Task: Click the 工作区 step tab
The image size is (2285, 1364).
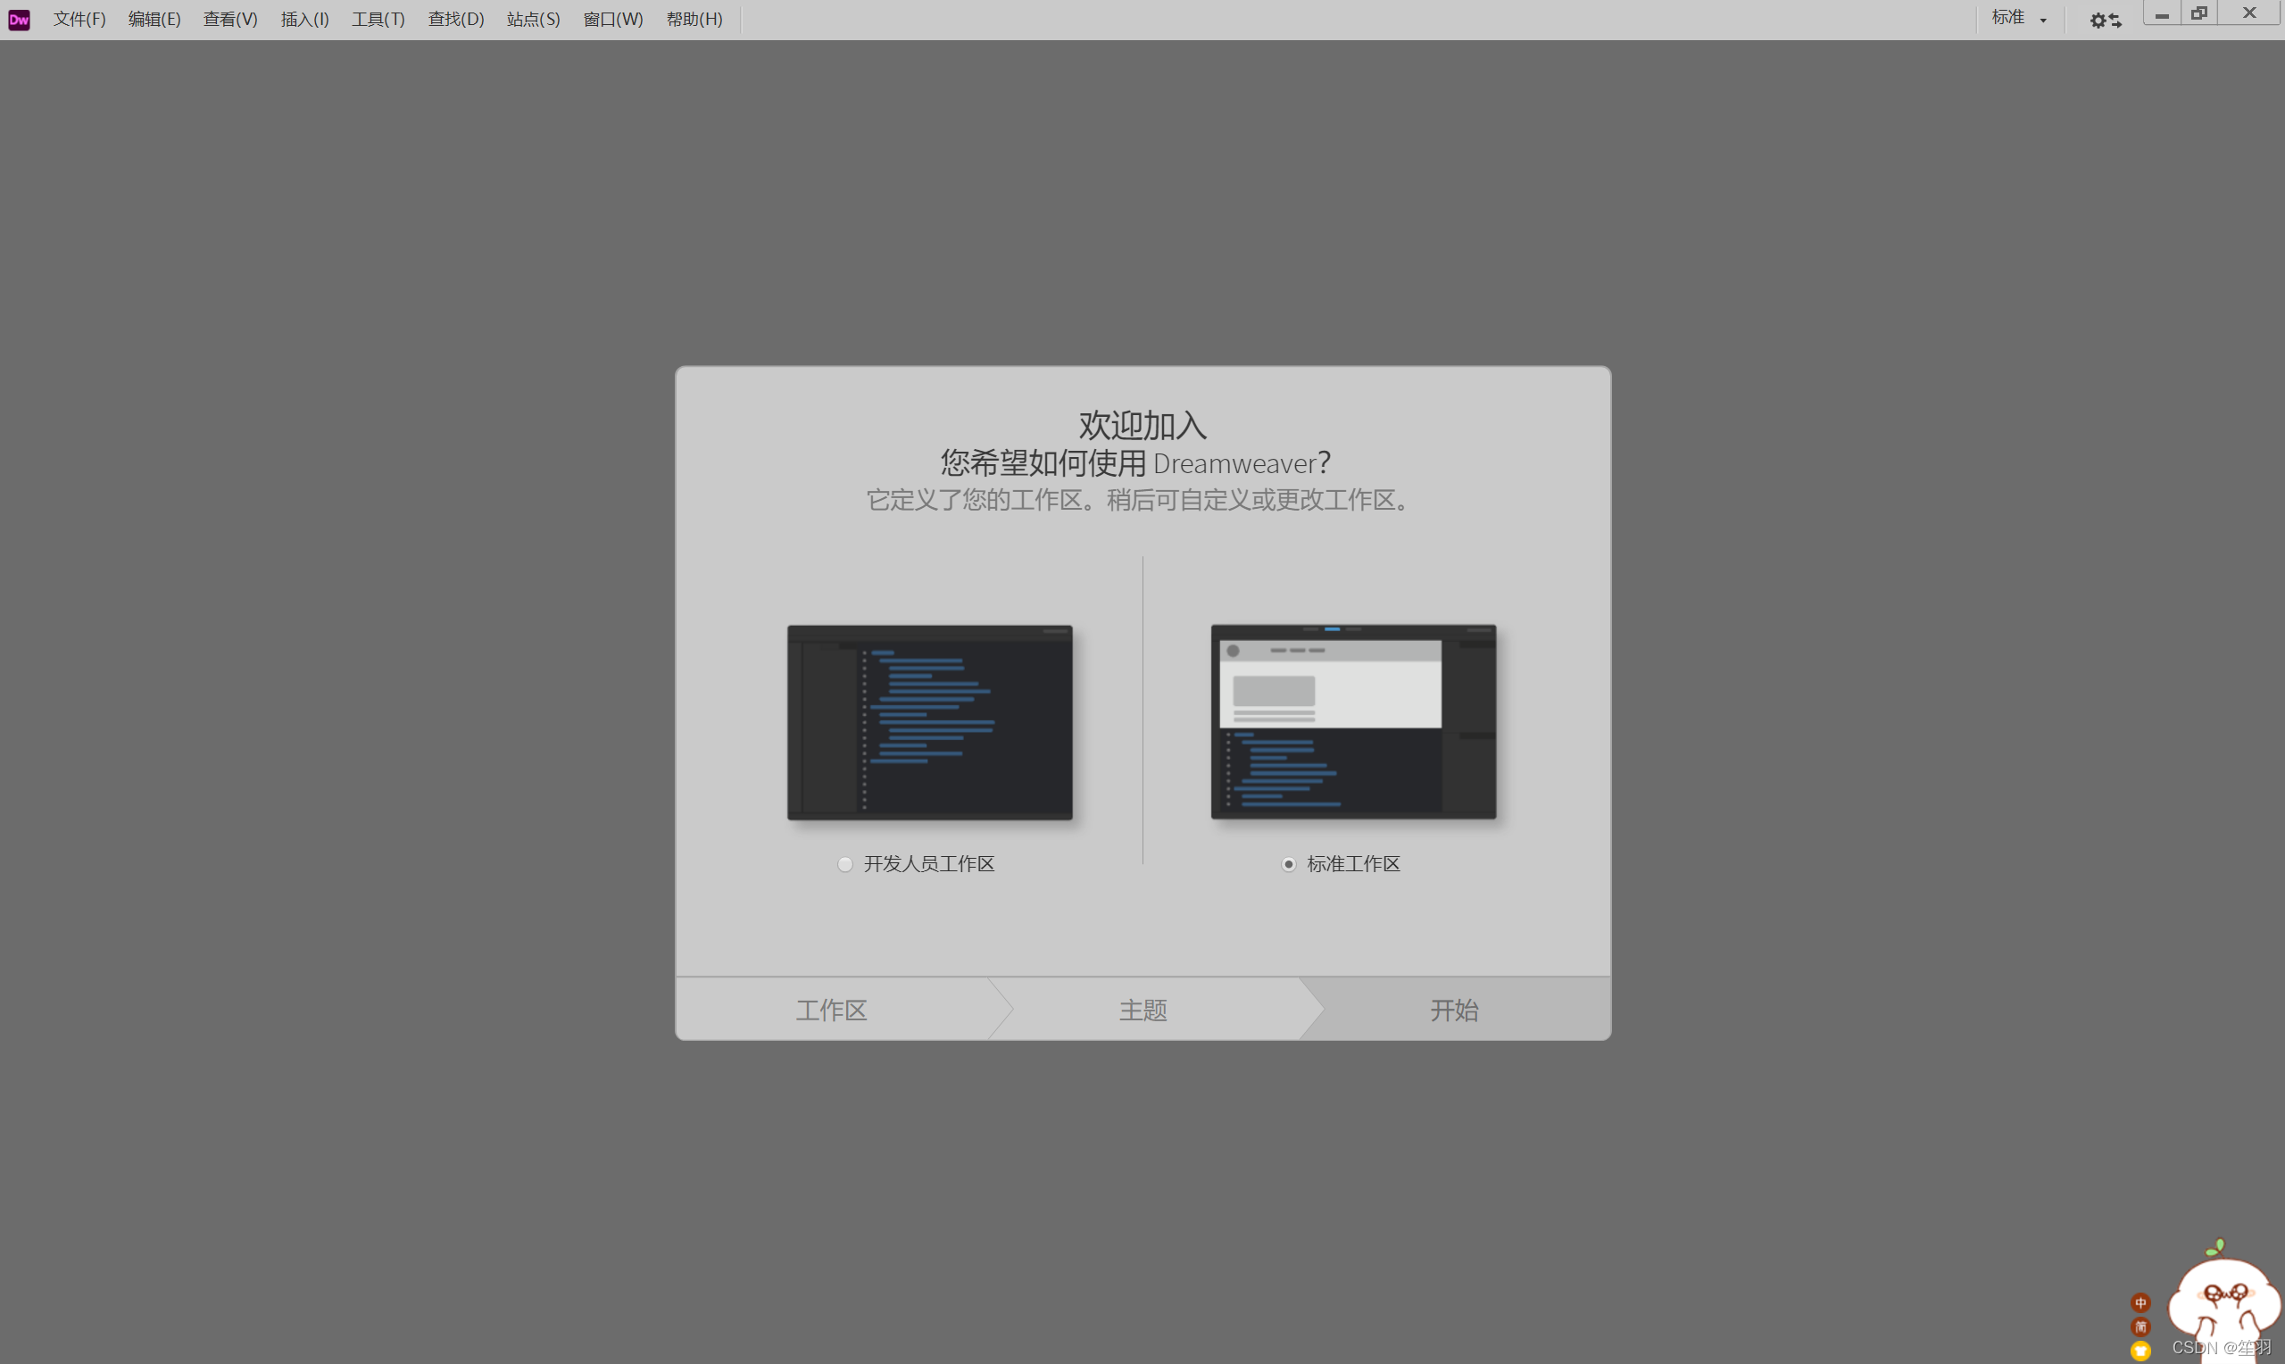Action: (831, 1011)
